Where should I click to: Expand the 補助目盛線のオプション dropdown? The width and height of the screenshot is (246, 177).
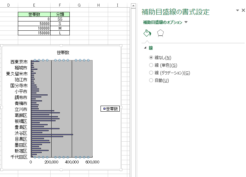(186, 22)
